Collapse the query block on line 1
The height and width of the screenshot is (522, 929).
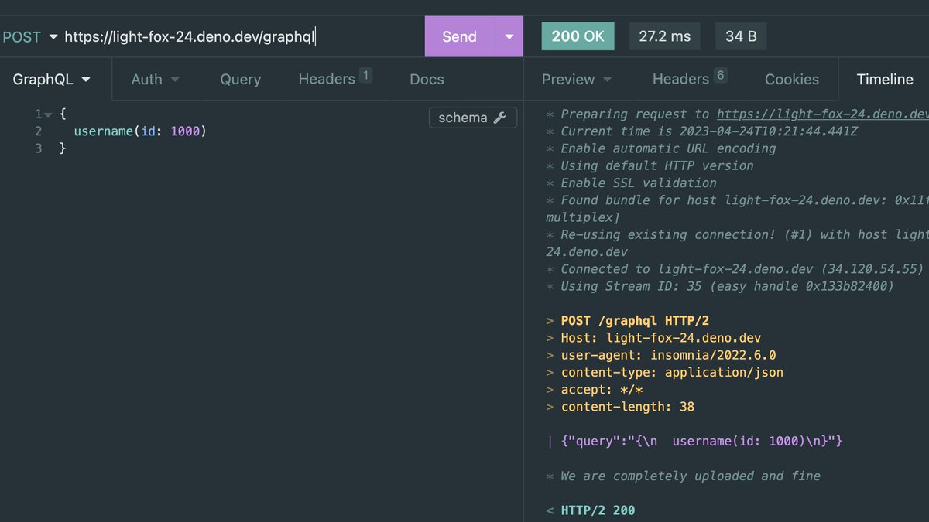pos(48,114)
